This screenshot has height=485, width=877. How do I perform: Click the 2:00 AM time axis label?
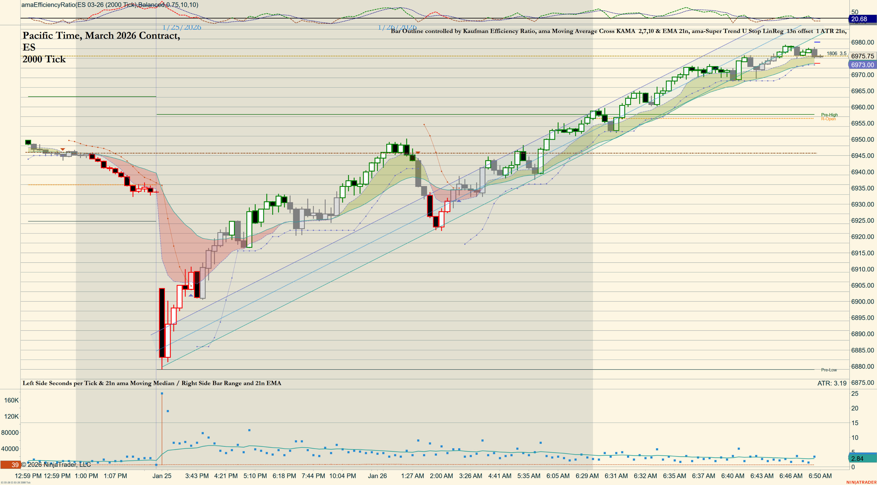(441, 476)
